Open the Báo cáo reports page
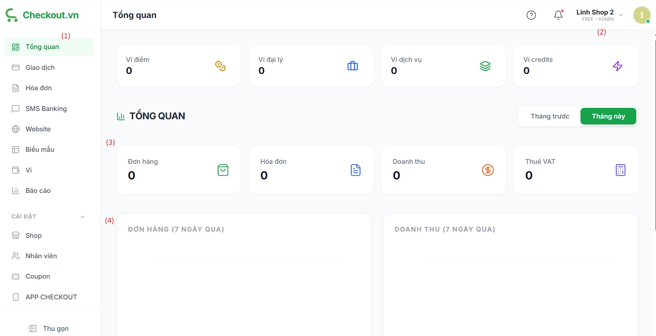The width and height of the screenshot is (656, 336). (38, 191)
